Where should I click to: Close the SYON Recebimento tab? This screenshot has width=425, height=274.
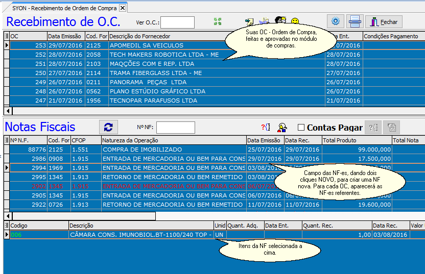122,8
